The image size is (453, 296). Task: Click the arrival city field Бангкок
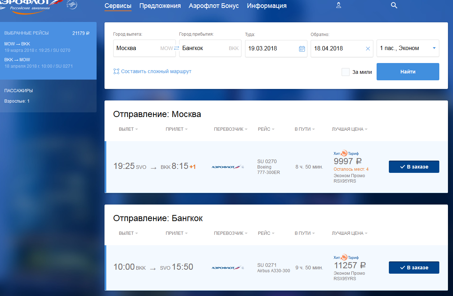210,48
